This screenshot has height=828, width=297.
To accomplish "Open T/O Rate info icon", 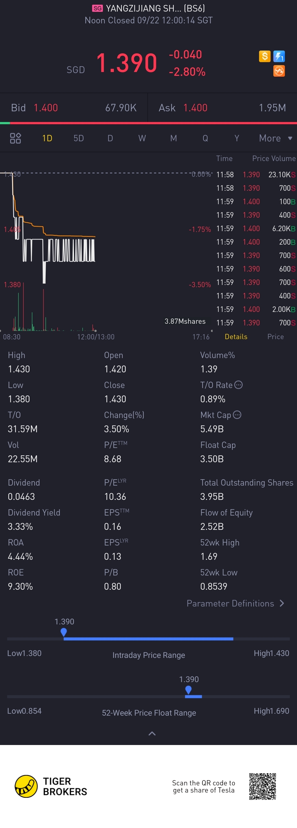I will 238,385.
